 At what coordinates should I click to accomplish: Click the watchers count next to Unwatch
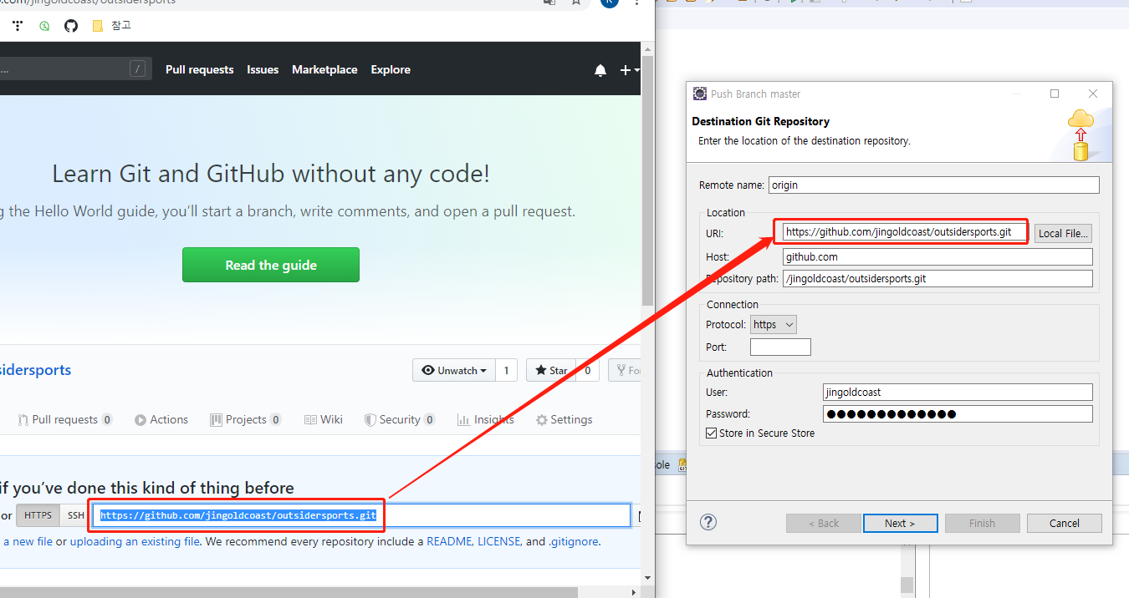pyautogui.click(x=506, y=370)
